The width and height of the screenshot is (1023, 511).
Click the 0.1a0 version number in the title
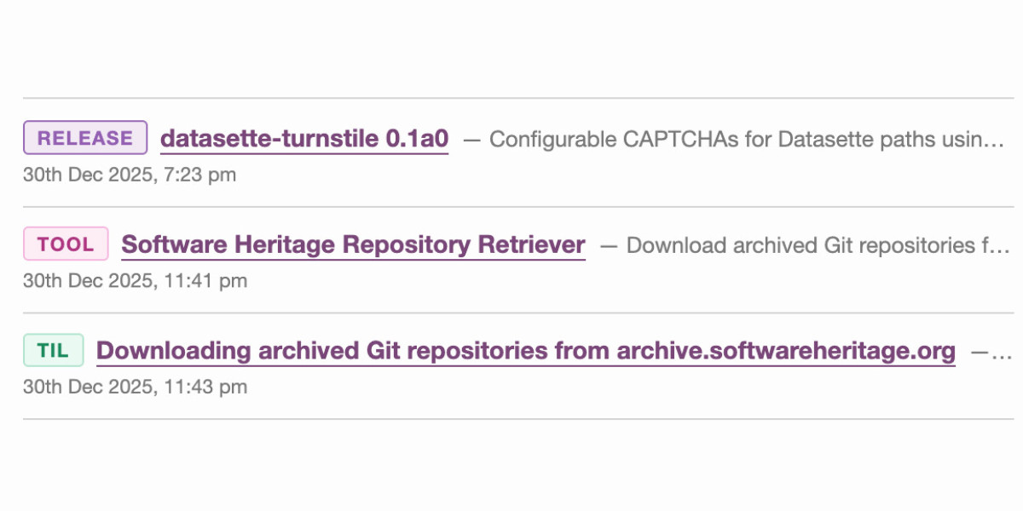[418, 139]
